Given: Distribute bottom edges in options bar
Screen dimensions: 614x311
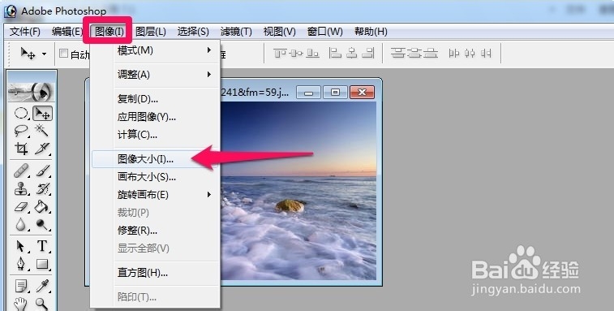Looking at the screenshot, I should pos(431,53).
